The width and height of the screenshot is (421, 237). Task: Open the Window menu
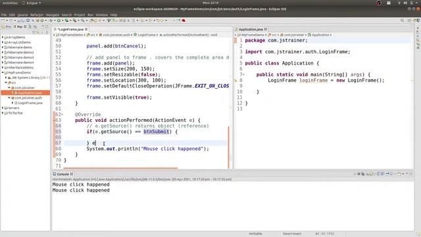tap(102, 14)
